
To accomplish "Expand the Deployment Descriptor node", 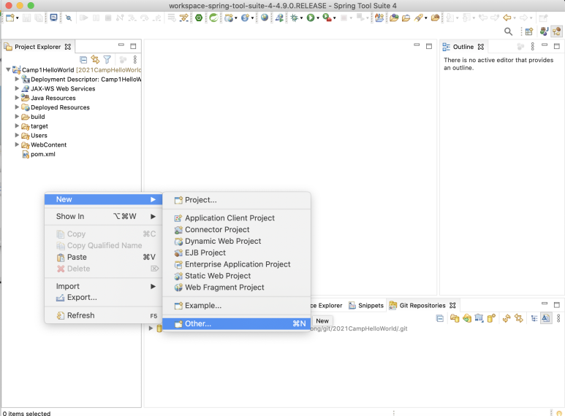I will pyautogui.click(x=17, y=79).
